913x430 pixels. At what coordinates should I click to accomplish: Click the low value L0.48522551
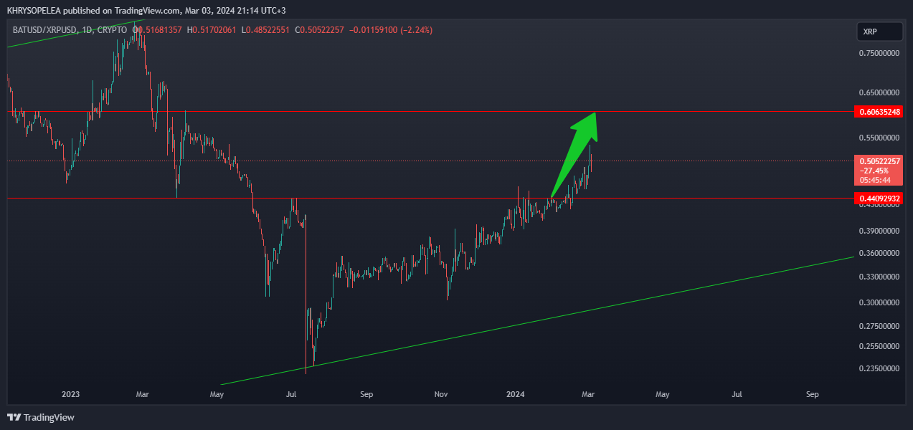[x=266, y=30]
